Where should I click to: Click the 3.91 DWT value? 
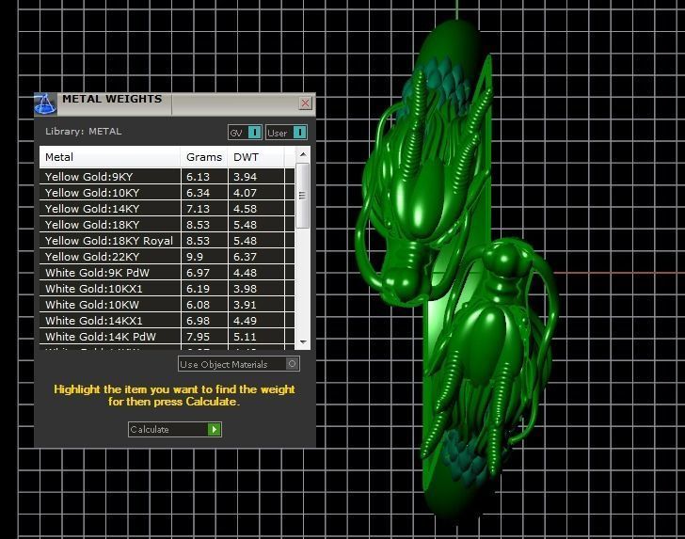pyautogui.click(x=245, y=305)
